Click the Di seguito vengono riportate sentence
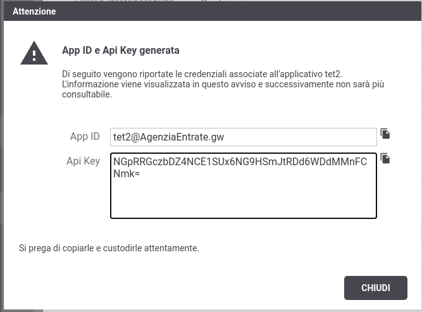Screen dimensions: 422x312 [x=202, y=74]
